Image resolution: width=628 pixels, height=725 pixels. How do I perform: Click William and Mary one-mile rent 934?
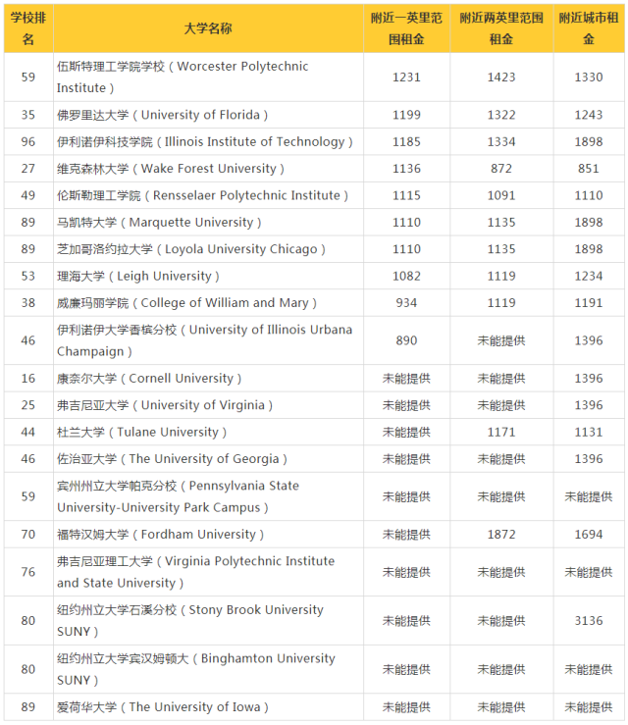[406, 302]
